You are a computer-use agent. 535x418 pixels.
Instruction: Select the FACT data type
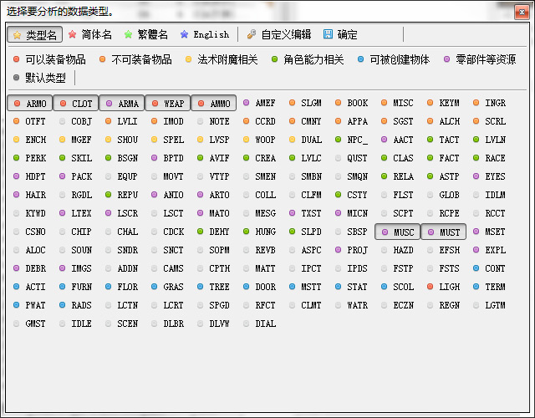pos(444,158)
